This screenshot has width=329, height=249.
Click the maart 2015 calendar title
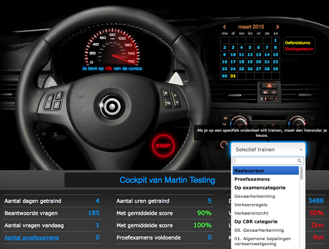(x=251, y=27)
